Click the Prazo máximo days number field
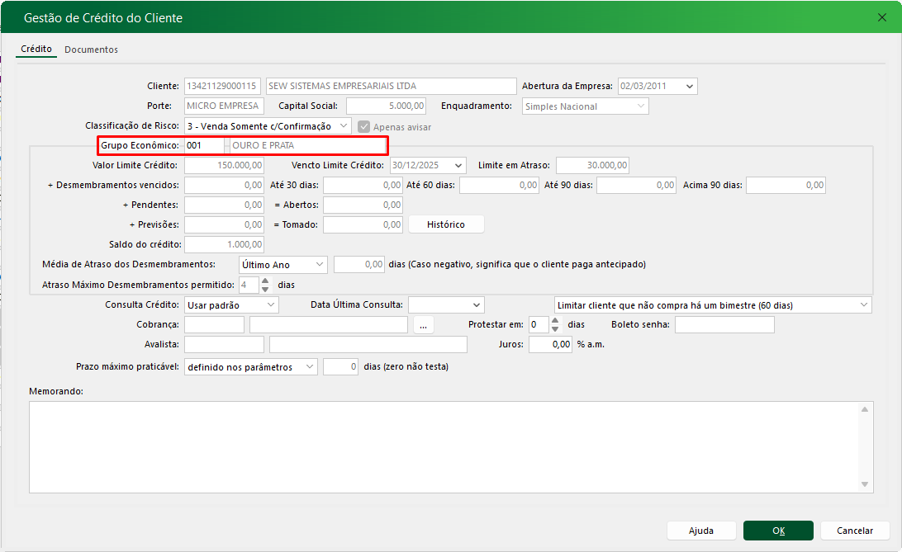902x552 pixels. click(x=340, y=367)
